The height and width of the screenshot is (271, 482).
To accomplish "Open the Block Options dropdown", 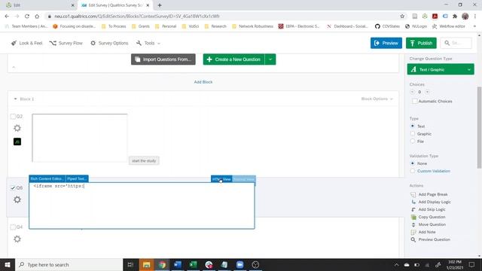I will (377, 99).
